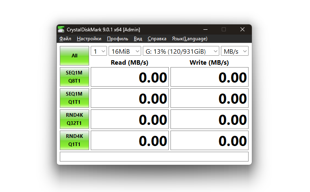Run all benchmarks with All button
The image size is (310, 192).
74,56
